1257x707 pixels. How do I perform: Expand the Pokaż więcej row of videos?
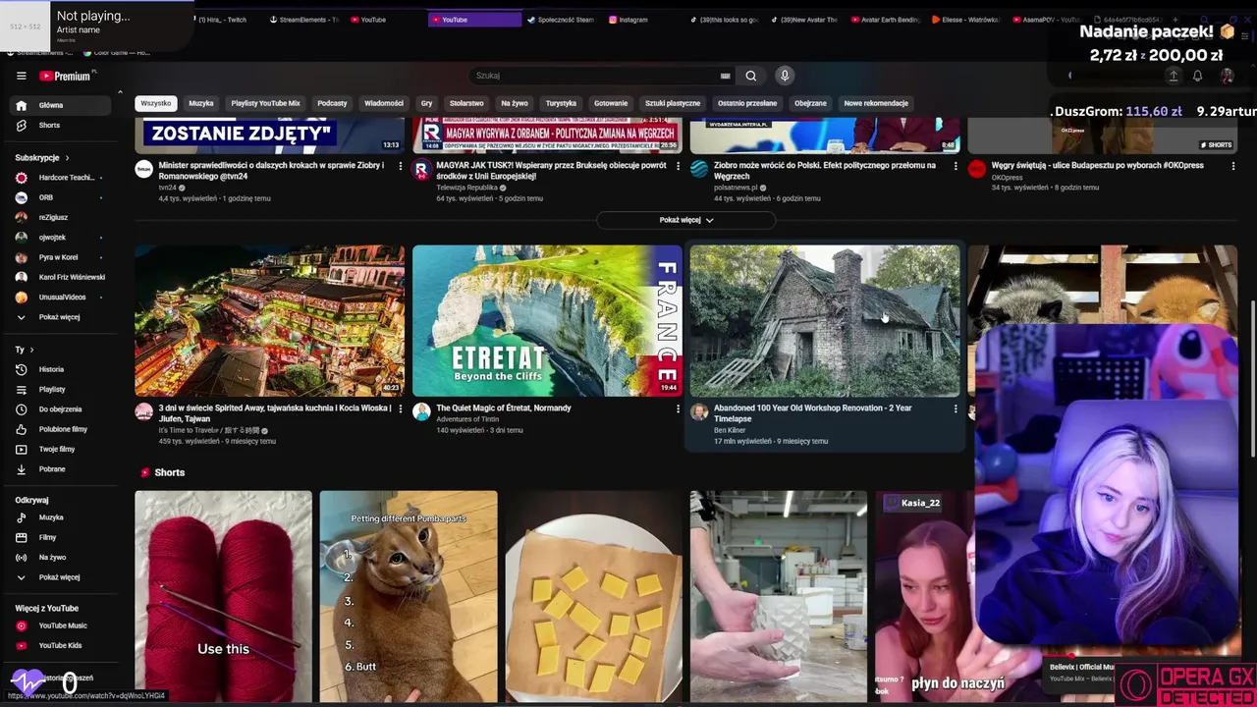pos(685,220)
